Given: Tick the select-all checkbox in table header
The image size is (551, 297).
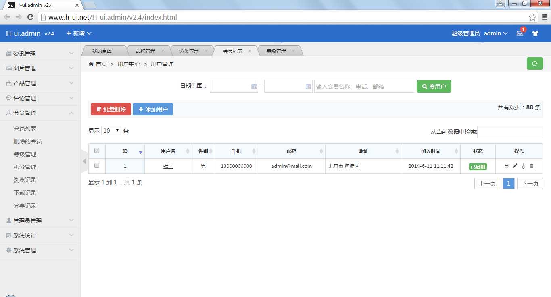Looking at the screenshot, I should click(97, 151).
